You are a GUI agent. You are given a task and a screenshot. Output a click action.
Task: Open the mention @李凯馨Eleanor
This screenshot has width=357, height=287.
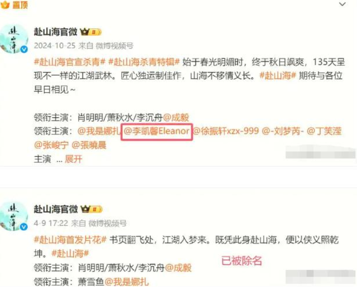point(157,131)
